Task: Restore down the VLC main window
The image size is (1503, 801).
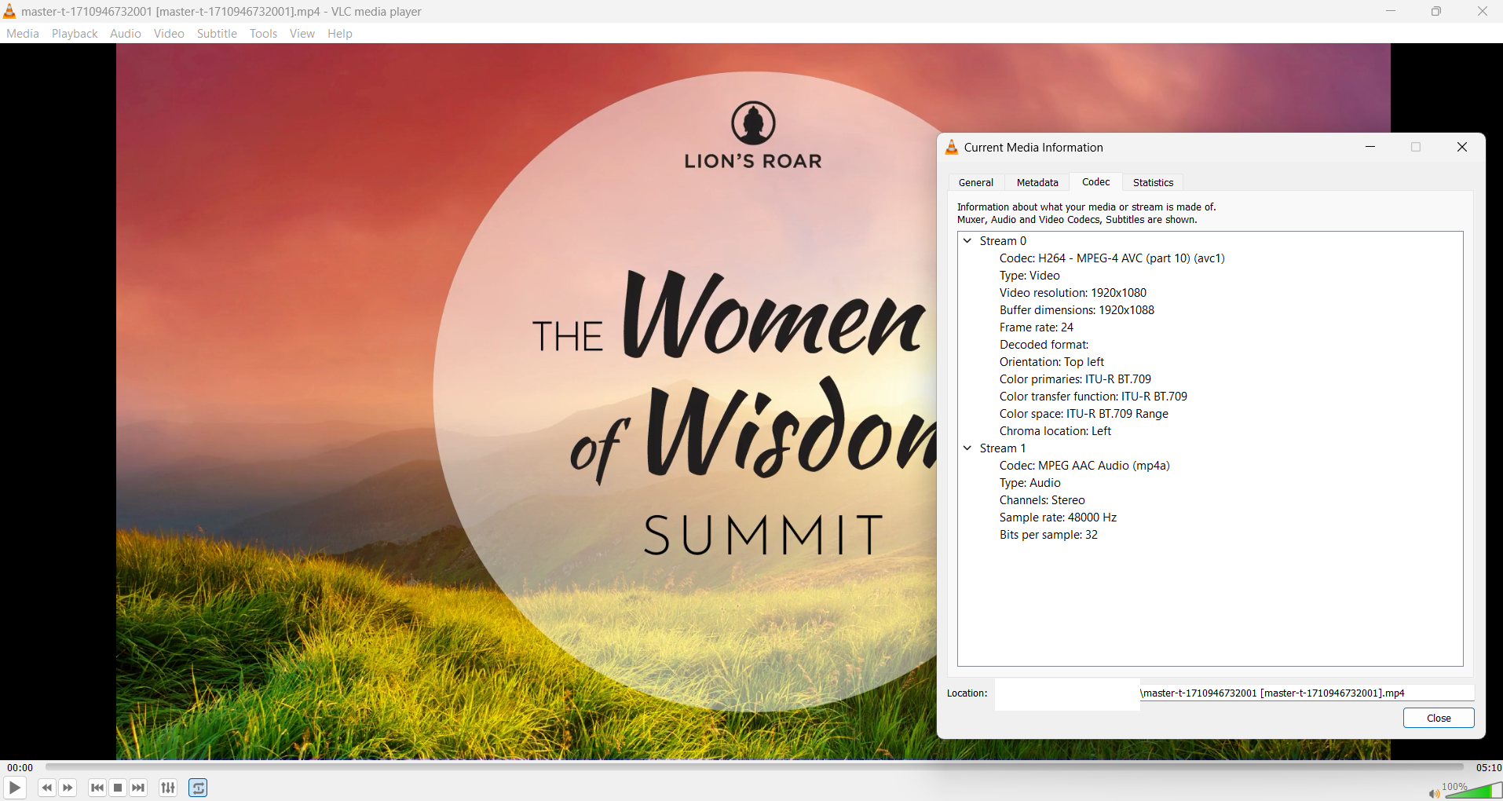Action: [x=1436, y=11]
